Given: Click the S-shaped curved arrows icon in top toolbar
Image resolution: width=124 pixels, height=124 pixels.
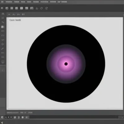Looking at the screenshot, I should [x=46, y=8].
